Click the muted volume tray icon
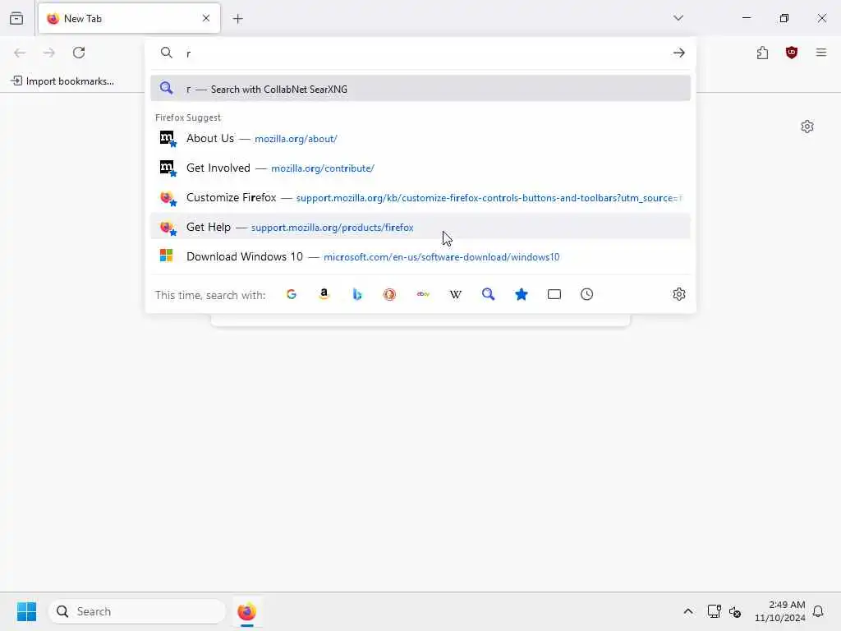This screenshot has height=631, width=841. (735, 611)
